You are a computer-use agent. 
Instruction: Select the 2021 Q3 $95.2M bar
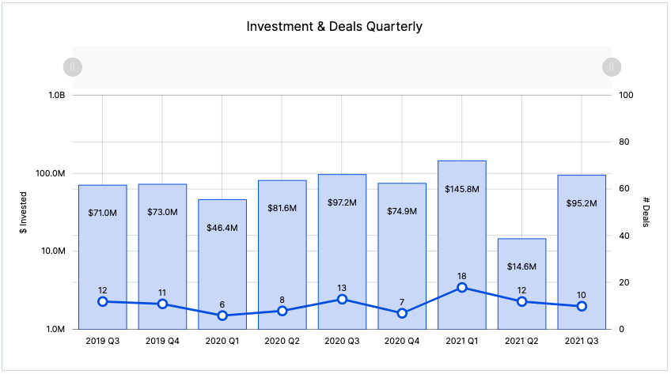click(x=582, y=237)
